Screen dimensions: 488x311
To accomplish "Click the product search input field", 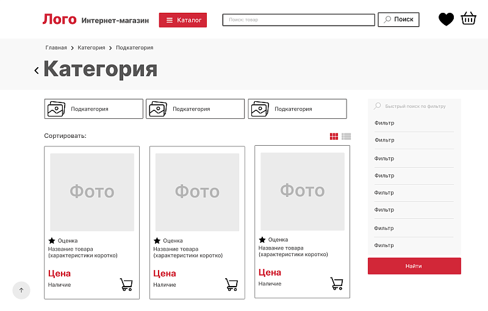I will 298,20.
